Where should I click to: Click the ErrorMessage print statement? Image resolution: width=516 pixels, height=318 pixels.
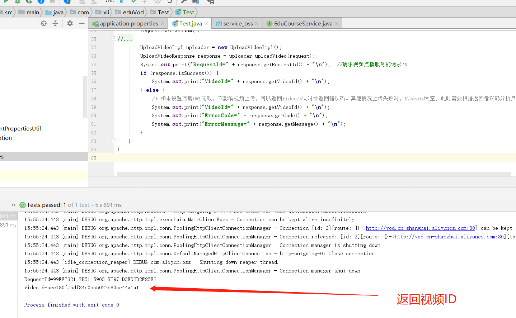coord(248,124)
